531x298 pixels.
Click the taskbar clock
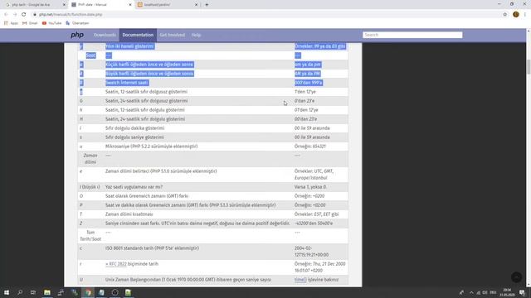point(507,292)
